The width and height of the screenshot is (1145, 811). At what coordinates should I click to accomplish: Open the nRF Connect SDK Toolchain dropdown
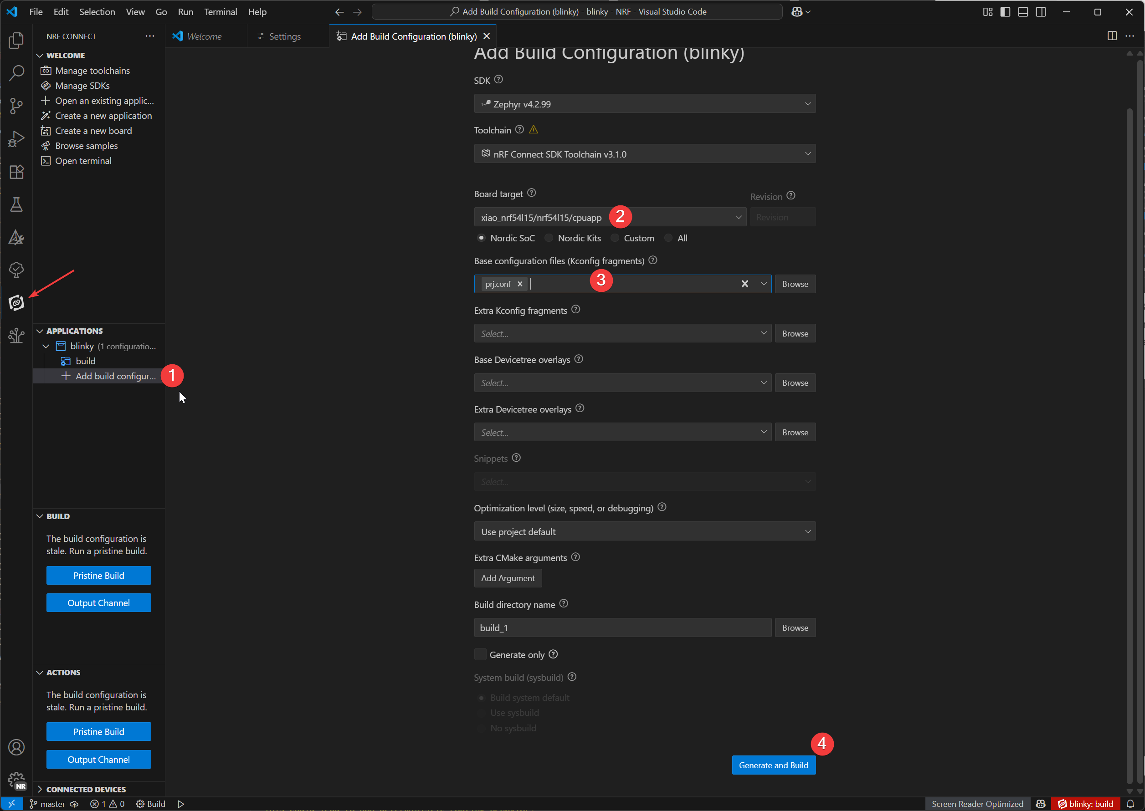645,154
